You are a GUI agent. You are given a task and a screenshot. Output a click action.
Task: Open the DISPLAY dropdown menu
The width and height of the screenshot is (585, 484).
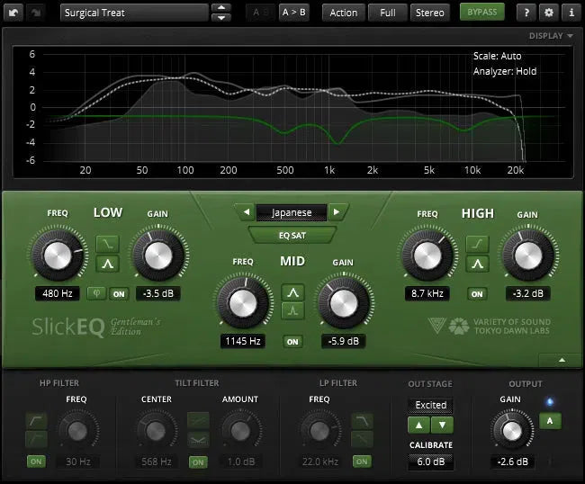pos(551,36)
